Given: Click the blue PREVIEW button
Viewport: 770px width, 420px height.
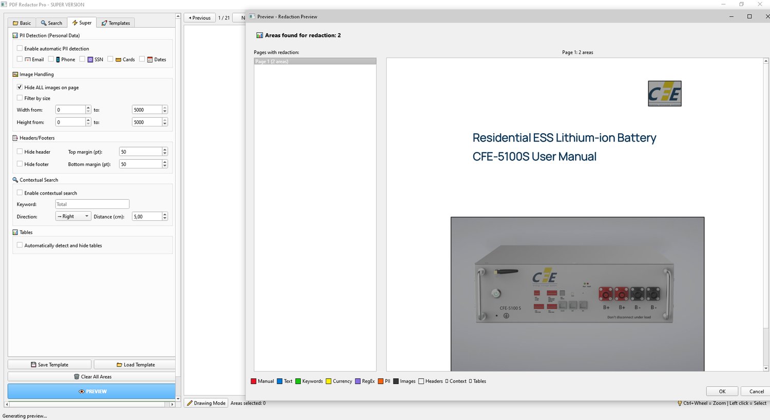Looking at the screenshot, I should [x=92, y=391].
